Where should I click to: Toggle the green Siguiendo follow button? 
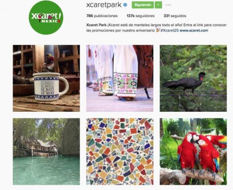pyautogui.click(x=143, y=5)
